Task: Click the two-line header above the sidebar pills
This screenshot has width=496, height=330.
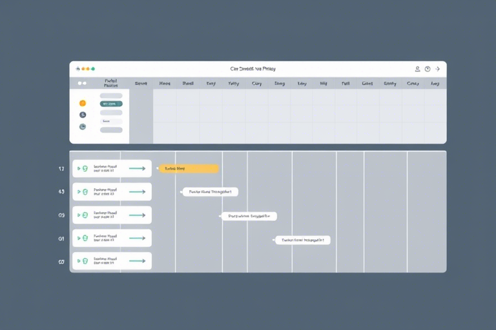Action: tap(110, 83)
